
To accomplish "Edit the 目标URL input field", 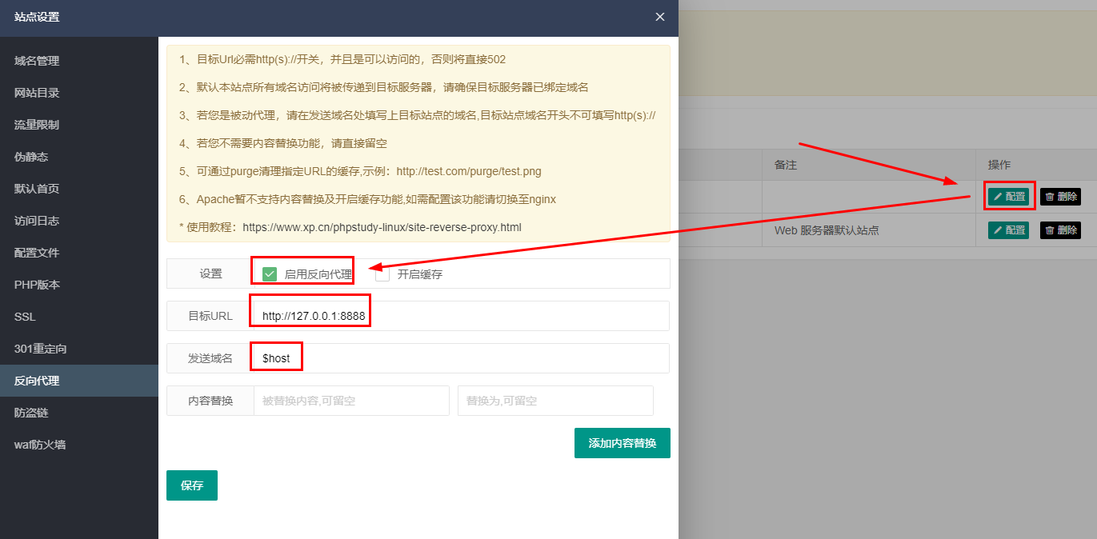I will point(462,316).
